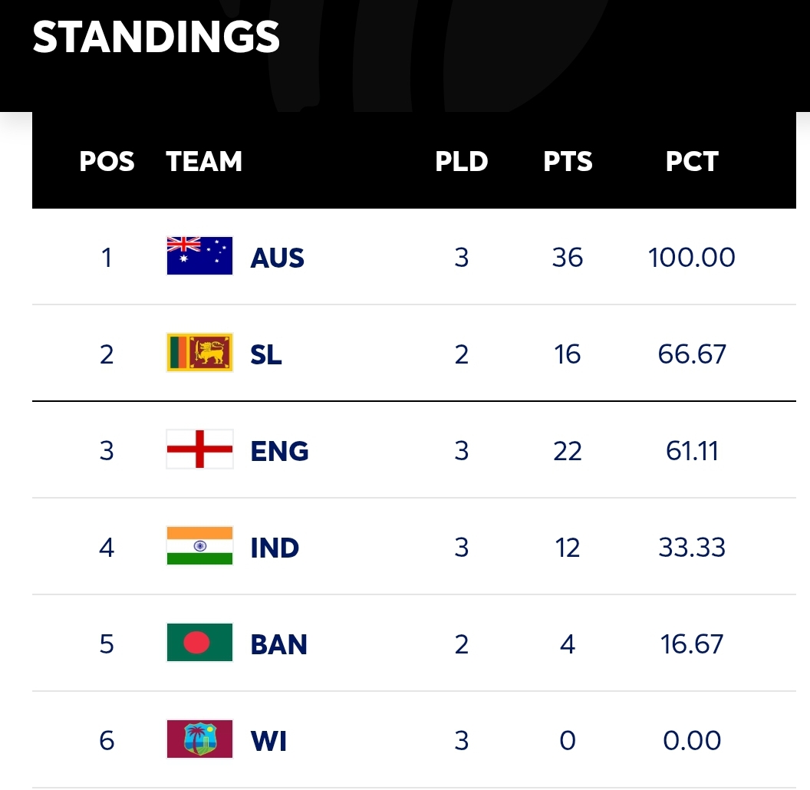Select Australia's 100.00 PCT value

(x=692, y=257)
